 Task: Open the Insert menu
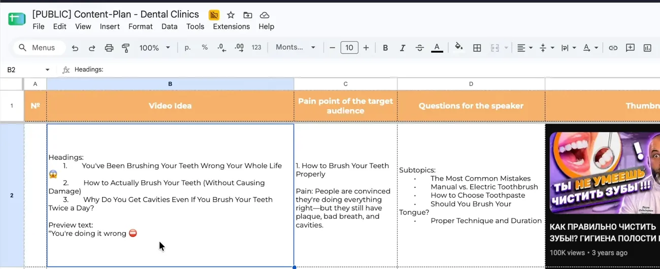tap(110, 26)
